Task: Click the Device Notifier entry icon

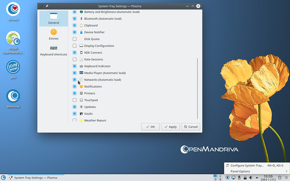Action: coord(81,32)
